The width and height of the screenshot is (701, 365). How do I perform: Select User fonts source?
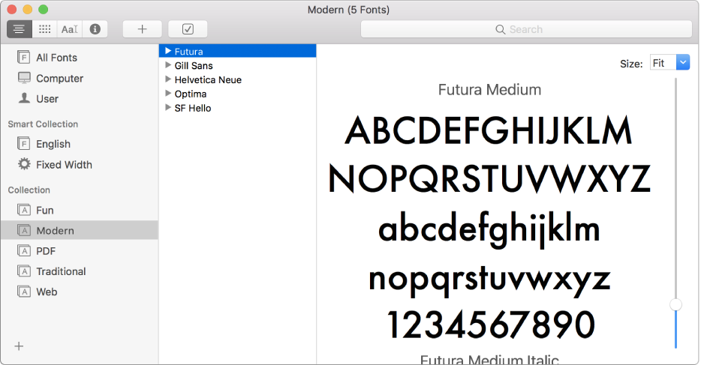[79, 99]
